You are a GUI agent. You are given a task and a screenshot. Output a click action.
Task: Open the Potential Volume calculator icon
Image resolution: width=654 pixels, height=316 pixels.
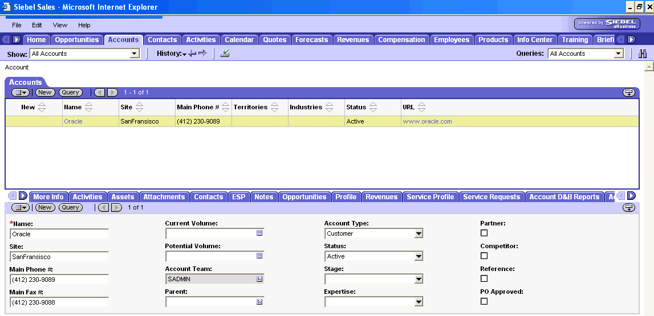[259, 256]
